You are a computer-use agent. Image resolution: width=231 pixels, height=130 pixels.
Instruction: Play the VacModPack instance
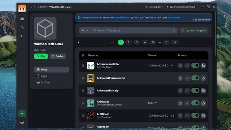[x=41, y=56]
